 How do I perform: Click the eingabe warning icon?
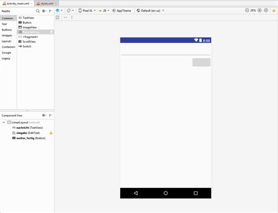pyautogui.click(x=51, y=133)
